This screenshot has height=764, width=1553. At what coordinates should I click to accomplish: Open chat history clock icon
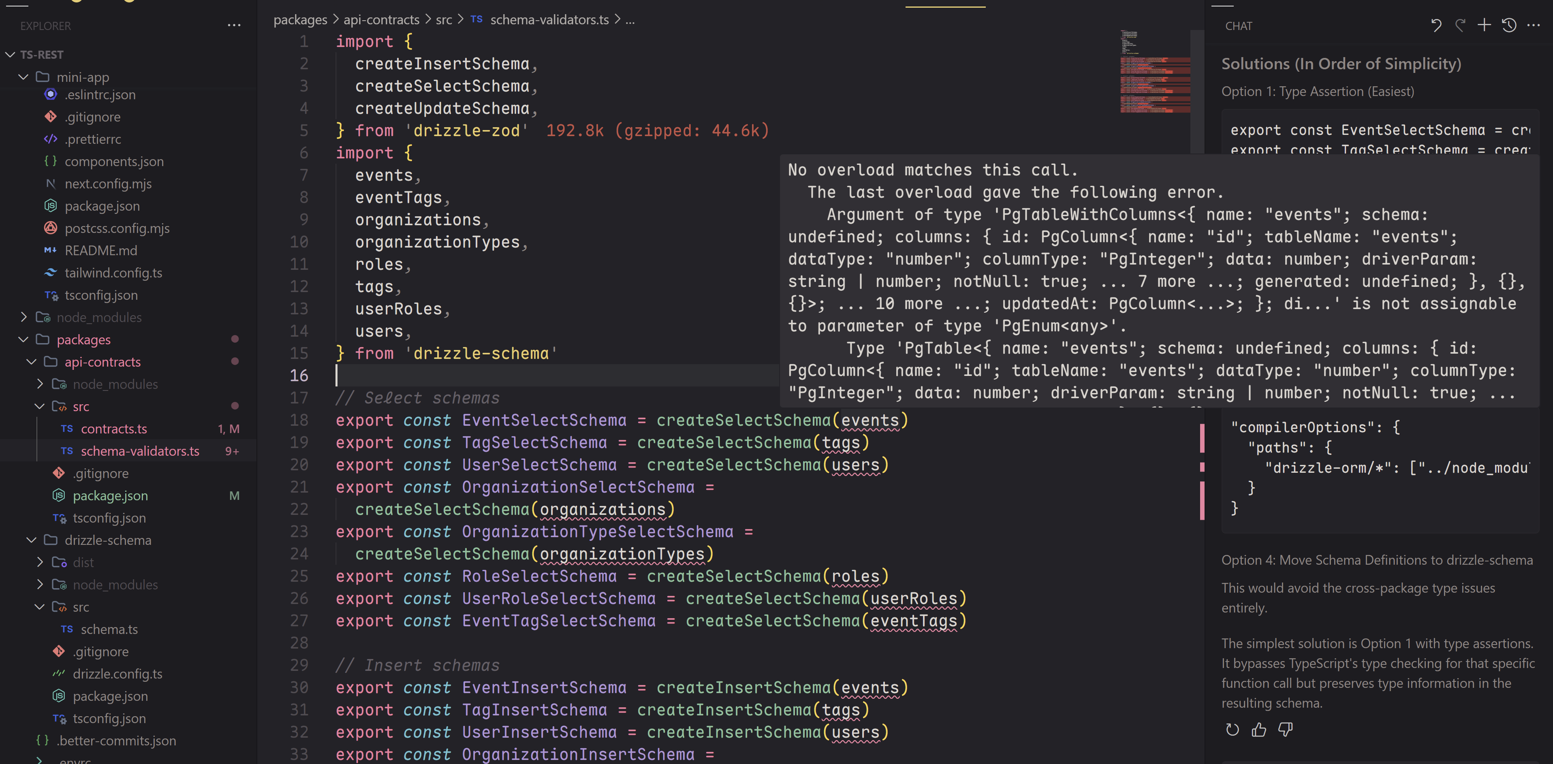pyautogui.click(x=1509, y=25)
